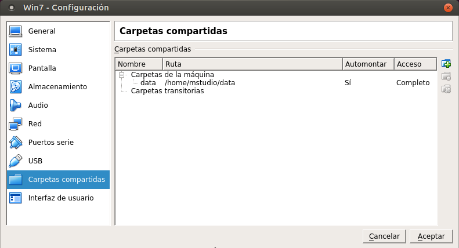
Task: Click the Puertos serie connector icon
Action: coord(15,143)
